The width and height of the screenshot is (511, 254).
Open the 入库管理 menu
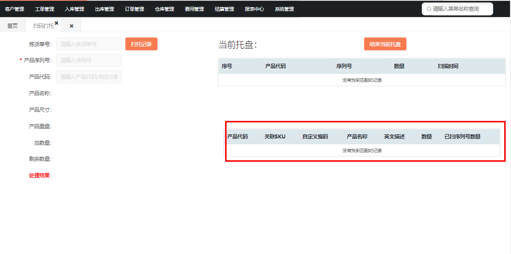point(74,9)
